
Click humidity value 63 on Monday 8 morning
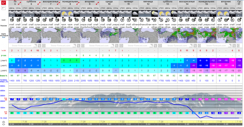pos(64,76)
